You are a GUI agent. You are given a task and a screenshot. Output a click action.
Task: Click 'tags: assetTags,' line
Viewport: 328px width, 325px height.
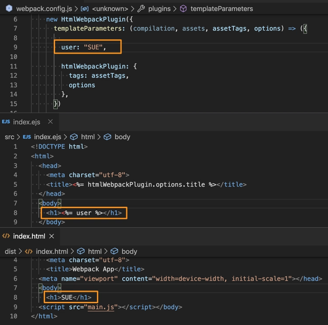pyautogui.click(x=99, y=75)
